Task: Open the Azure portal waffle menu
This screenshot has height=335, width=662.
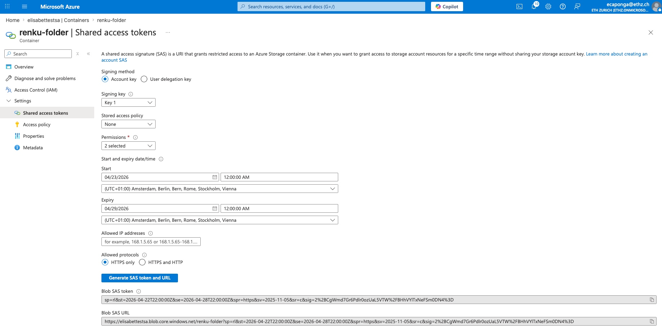Action: click(x=7, y=6)
